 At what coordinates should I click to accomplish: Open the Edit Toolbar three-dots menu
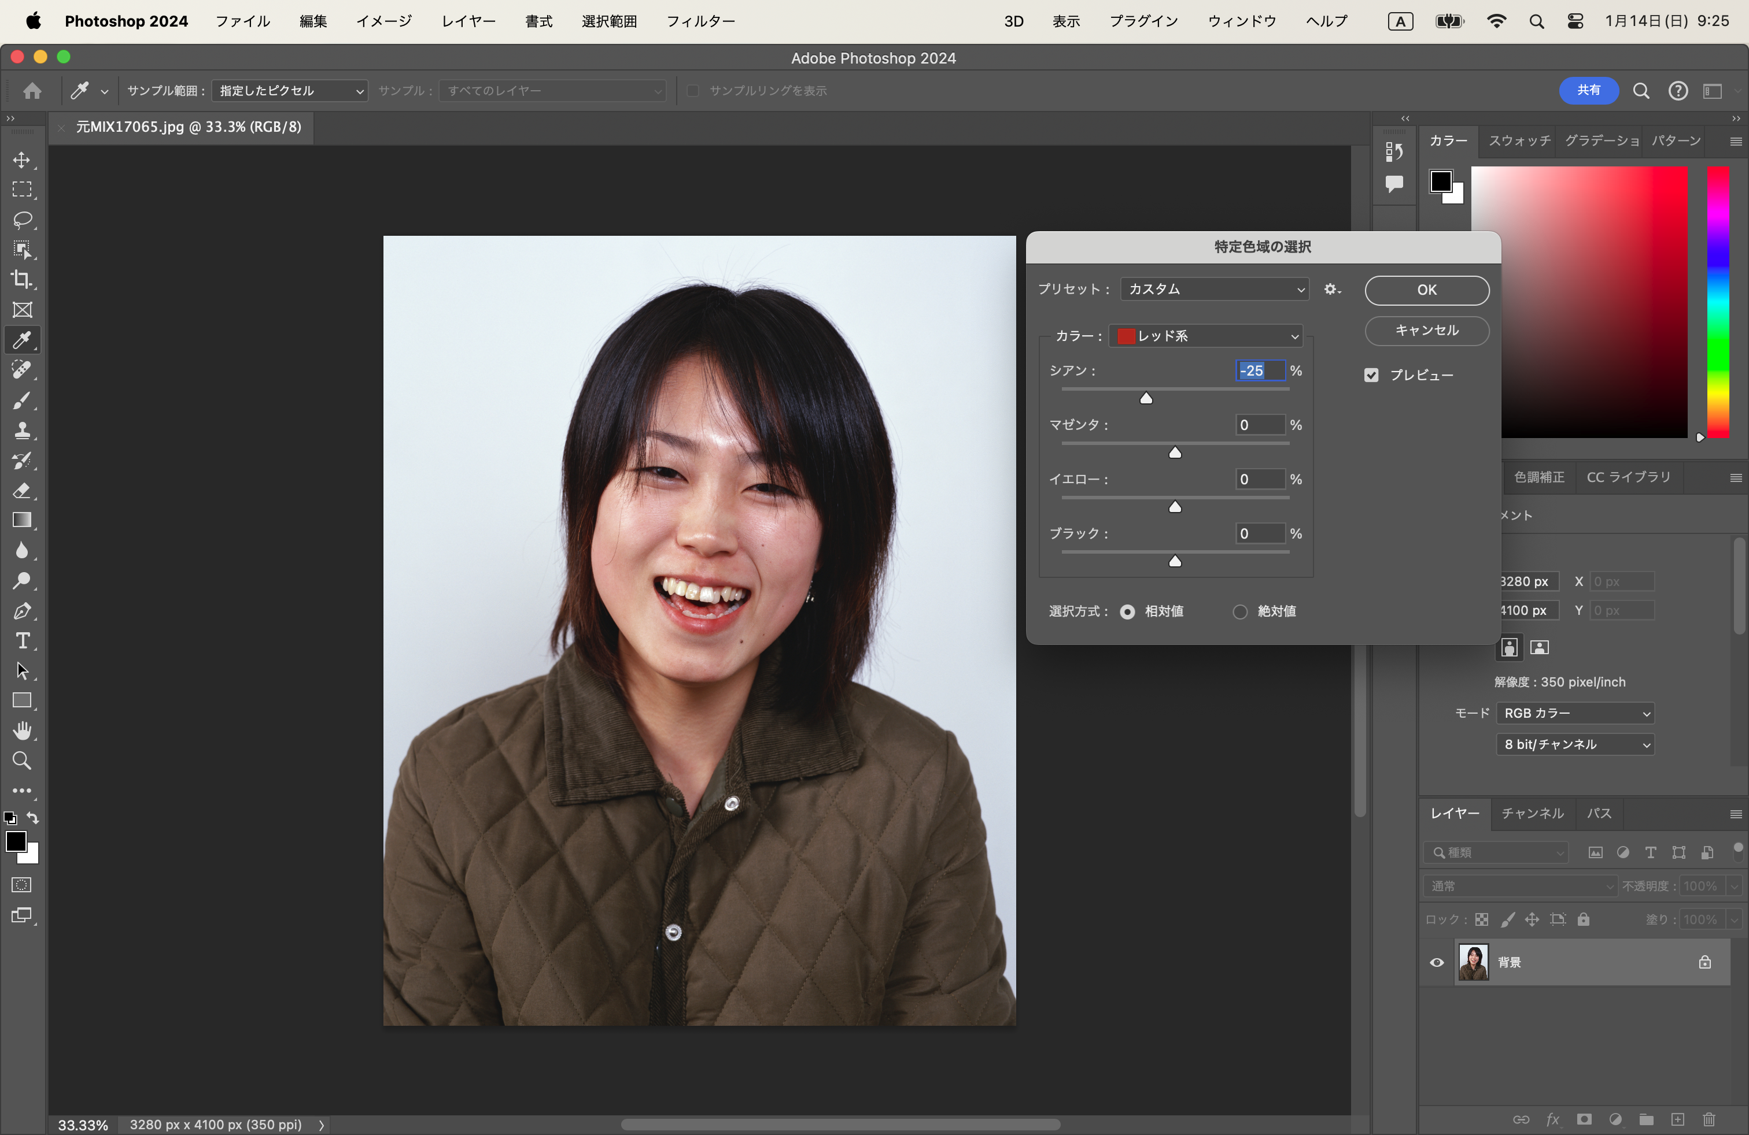[x=22, y=791]
